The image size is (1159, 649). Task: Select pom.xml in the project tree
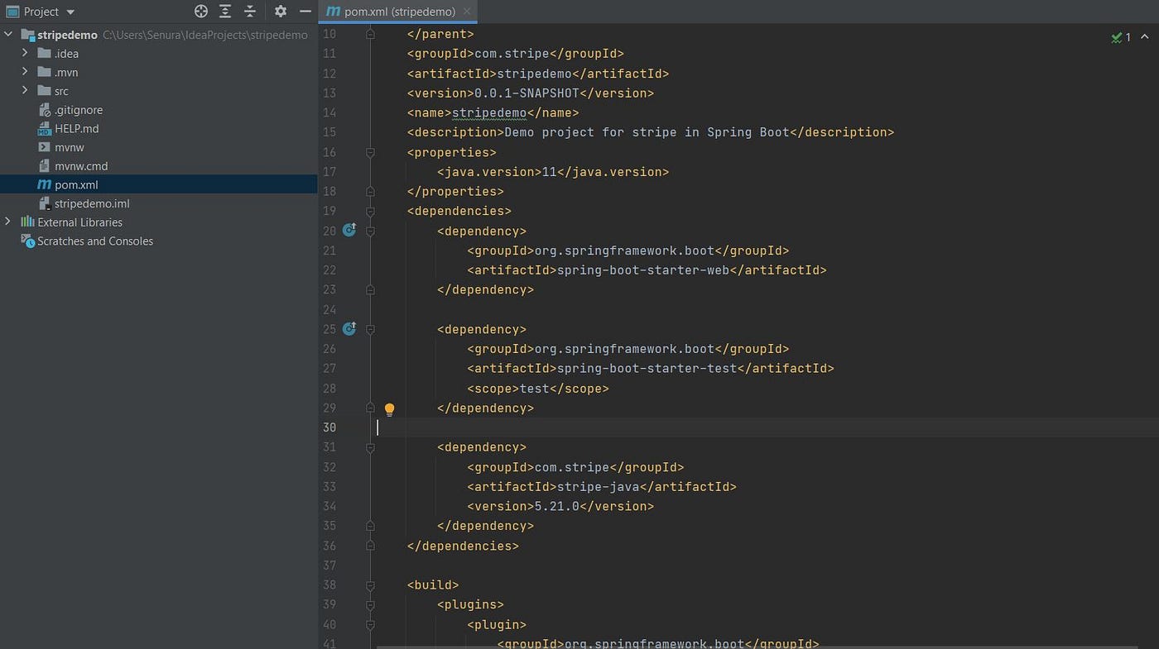click(159, 184)
